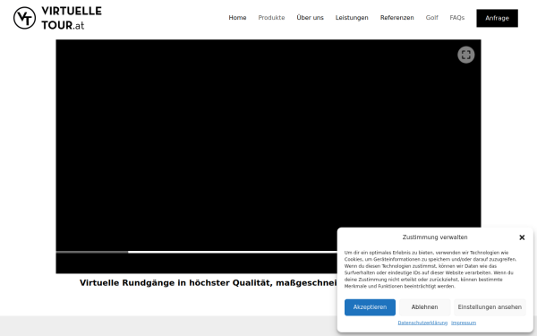The image size is (537, 336).
Task: Click the video progress bar
Action: pyautogui.click(x=197, y=252)
